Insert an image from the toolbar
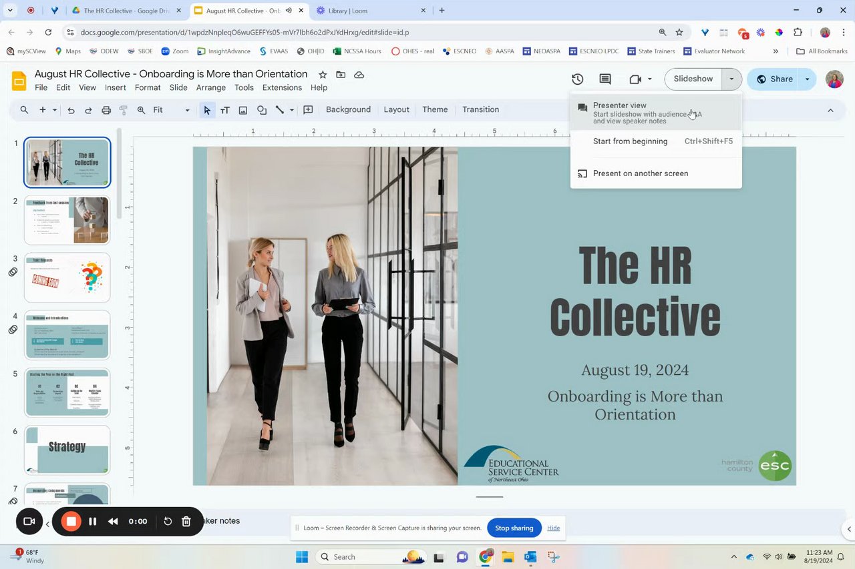This screenshot has width=855, height=569. coord(243,110)
